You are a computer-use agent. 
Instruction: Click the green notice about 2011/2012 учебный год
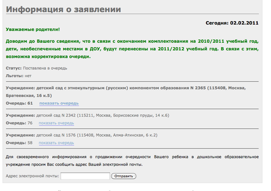click(132, 49)
